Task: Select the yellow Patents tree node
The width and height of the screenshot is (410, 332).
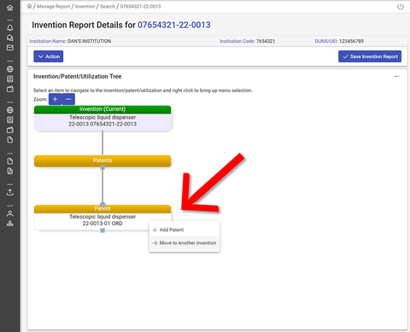Action: (102, 160)
